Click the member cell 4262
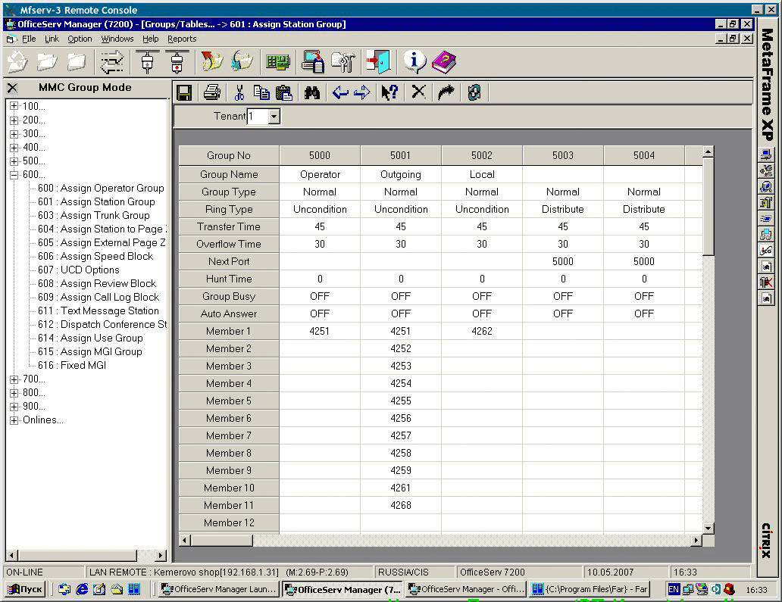 click(482, 331)
